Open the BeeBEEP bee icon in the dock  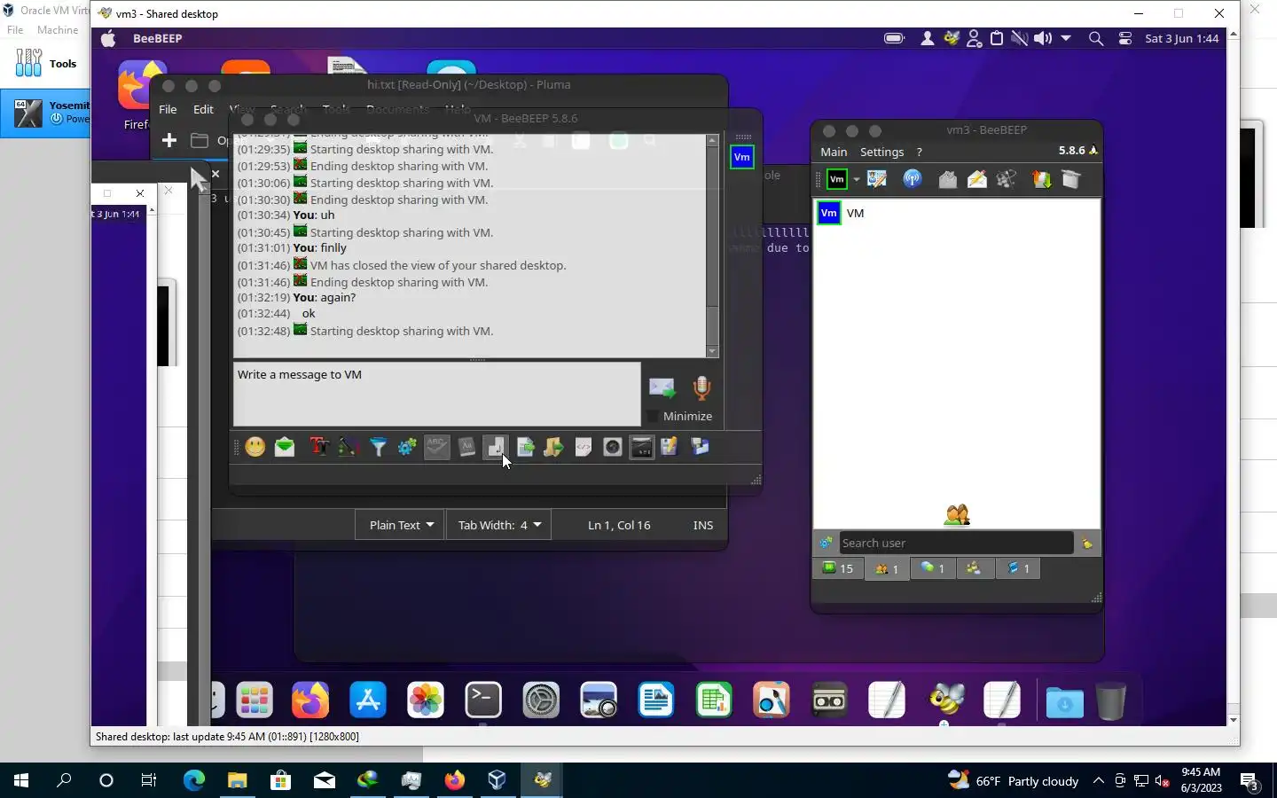[945, 700]
